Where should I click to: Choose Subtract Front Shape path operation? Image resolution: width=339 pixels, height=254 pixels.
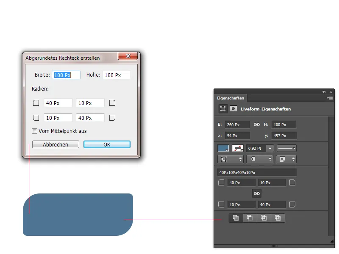pyautogui.click(x=250, y=218)
